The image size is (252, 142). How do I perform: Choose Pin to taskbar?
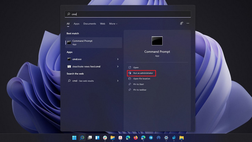point(137,90)
